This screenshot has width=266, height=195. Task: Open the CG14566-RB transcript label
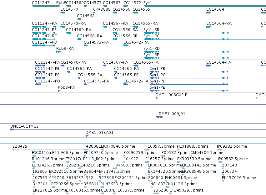click(x=125, y=36)
